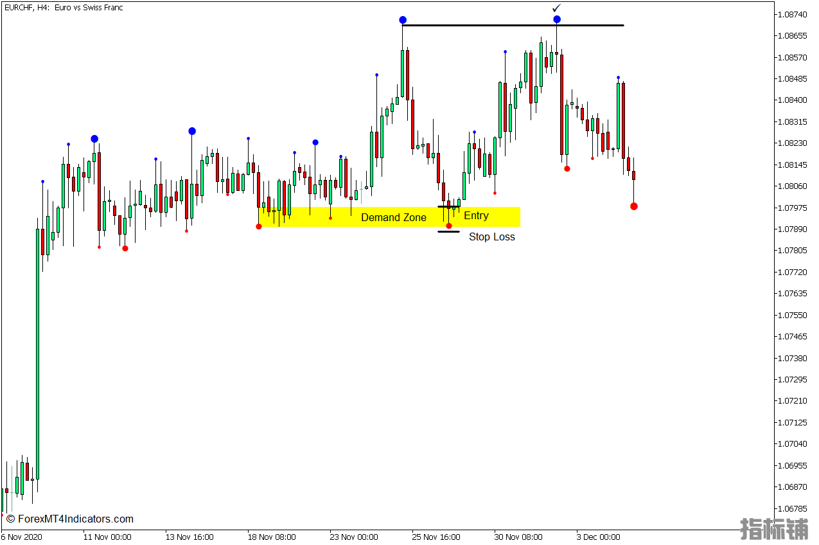819x545 pixels.
Task: Click blue dot at left end of black resistance line
Action: pyautogui.click(x=402, y=20)
